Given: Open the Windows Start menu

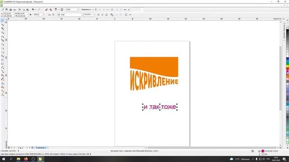Looking at the screenshot, I should [4, 159].
